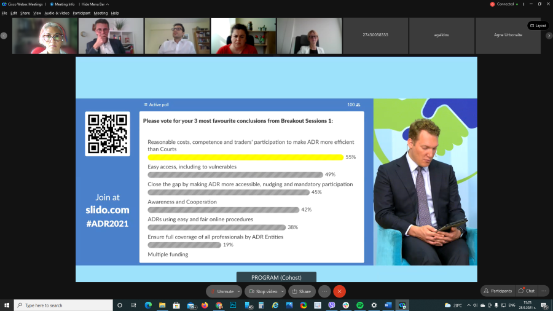The width and height of the screenshot is (553, 311).
Task: Open File Explorer from taskbar
Action: pyautogui.click(x=162, y=305)
